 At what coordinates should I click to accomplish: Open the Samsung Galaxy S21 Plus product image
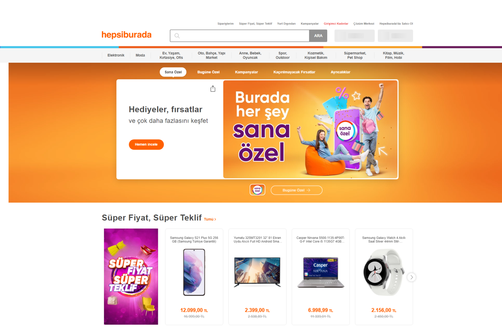(x=194, y=272)
